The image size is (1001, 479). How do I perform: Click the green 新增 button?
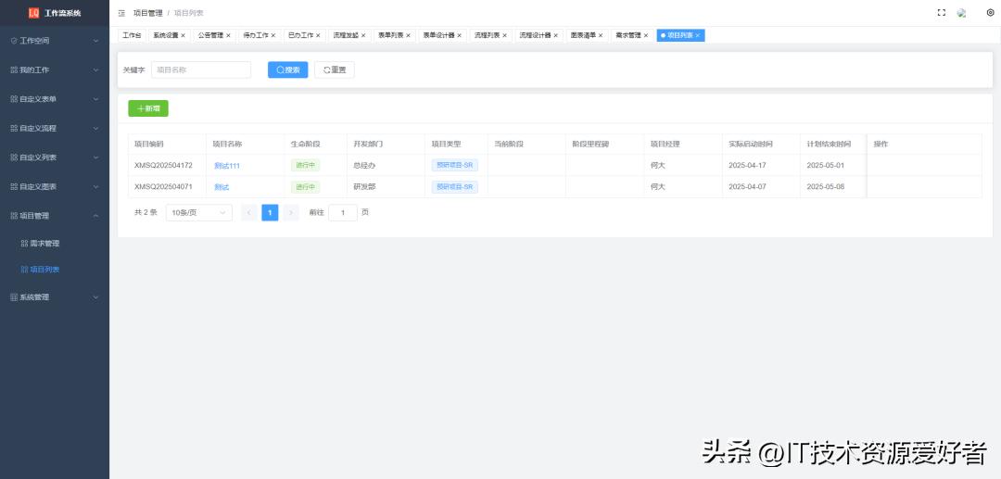[148, 108]
